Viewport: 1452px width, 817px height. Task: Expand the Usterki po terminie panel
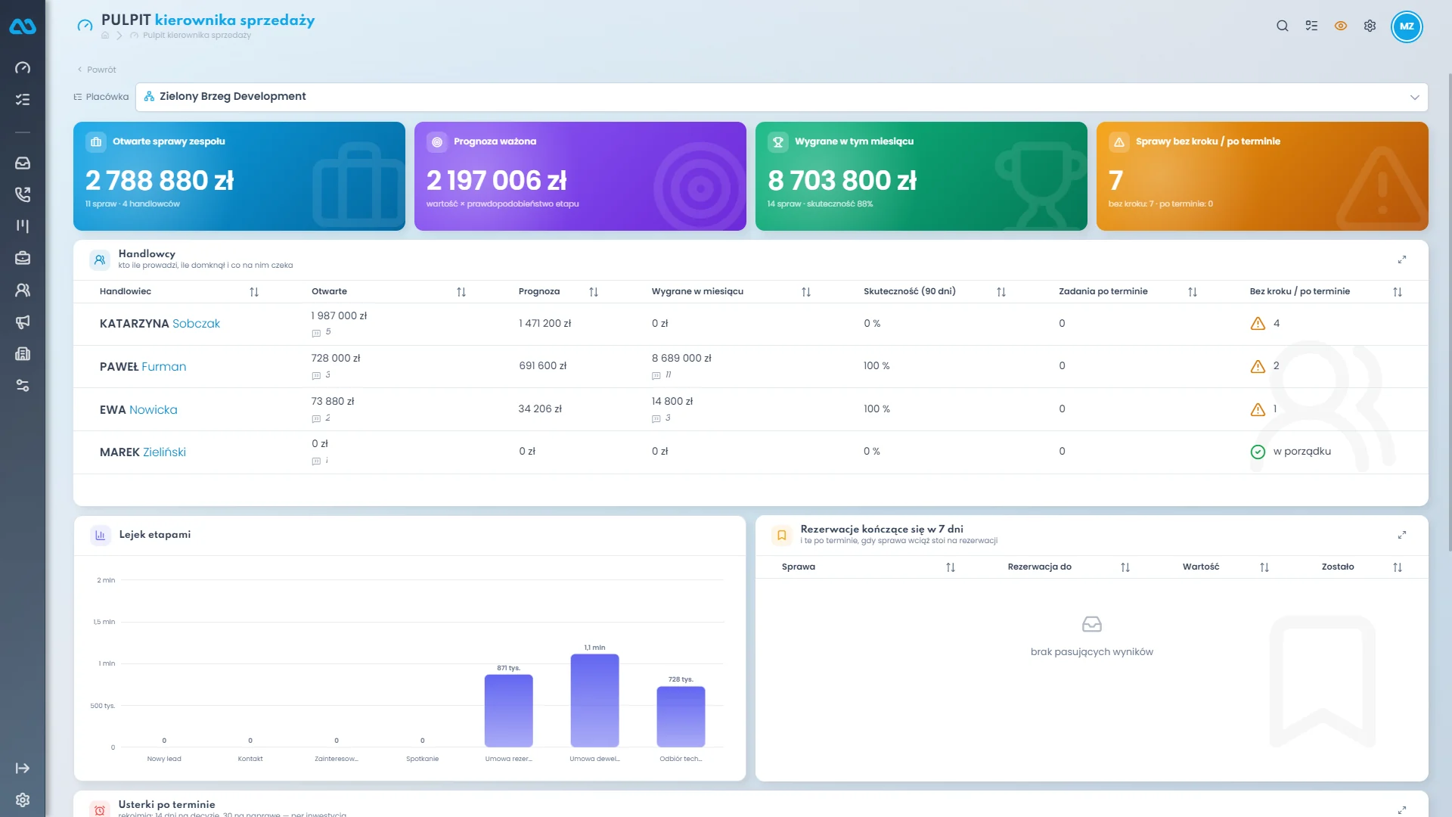point(1401,810)
